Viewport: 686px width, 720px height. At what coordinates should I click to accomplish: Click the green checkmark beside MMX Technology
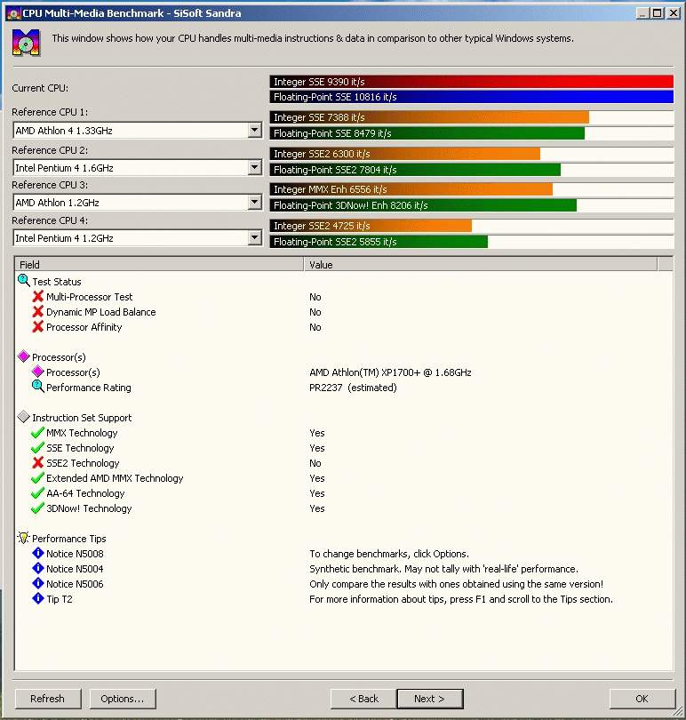click(38, 433)
